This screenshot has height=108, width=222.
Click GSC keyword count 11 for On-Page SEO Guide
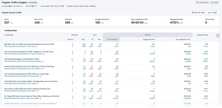pyautogui.click(x=85, y=96)
